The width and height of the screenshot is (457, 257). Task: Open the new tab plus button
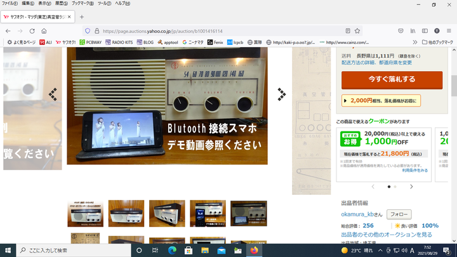coord(81,16)
